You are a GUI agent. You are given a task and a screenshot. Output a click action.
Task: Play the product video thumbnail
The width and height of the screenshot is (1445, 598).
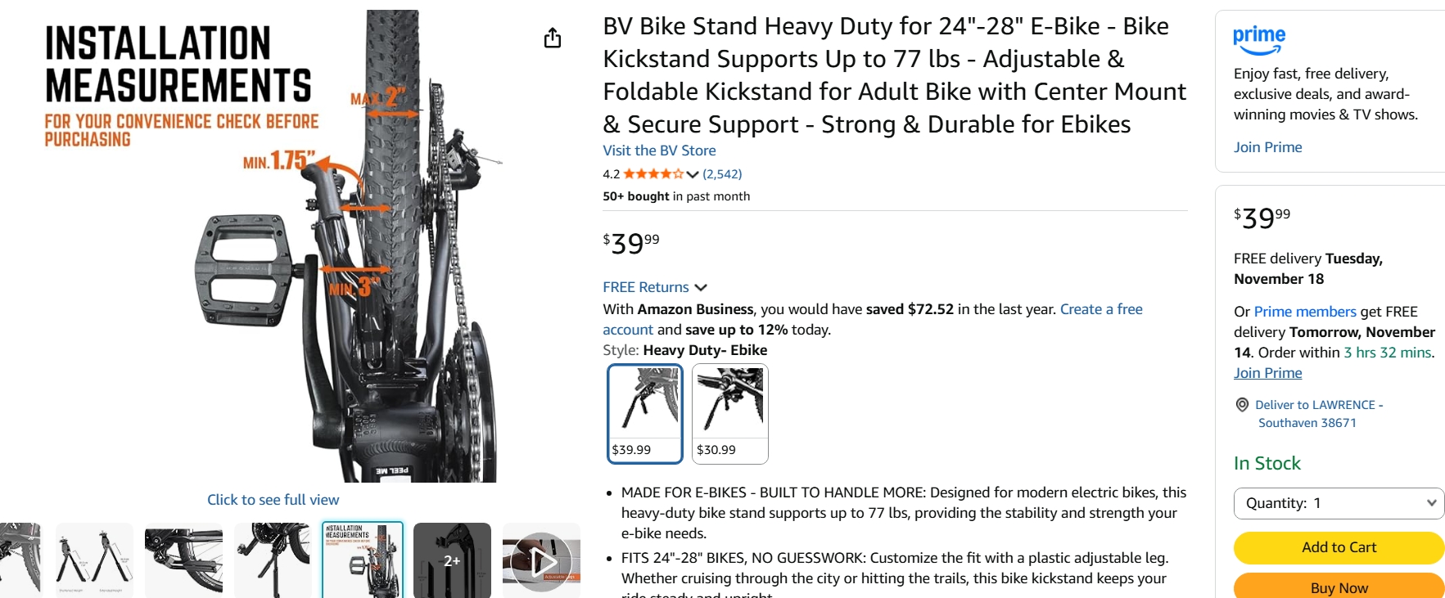pyautogui.click(x=541, y=560)
